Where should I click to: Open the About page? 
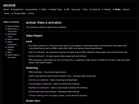point(6,10)
